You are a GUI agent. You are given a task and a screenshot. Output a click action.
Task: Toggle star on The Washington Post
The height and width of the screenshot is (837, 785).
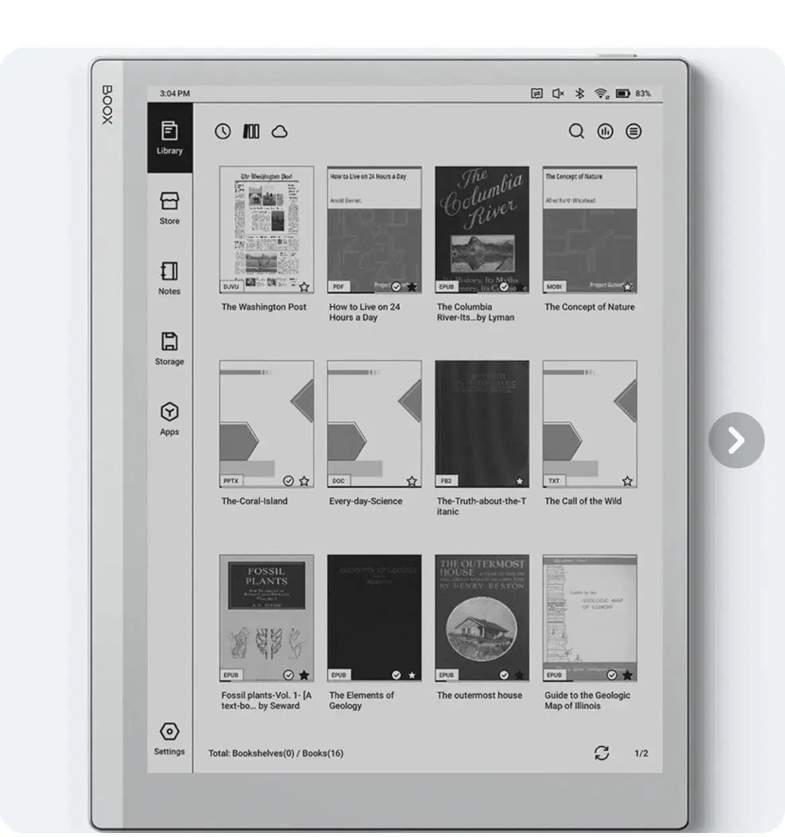tap(304, 287)
